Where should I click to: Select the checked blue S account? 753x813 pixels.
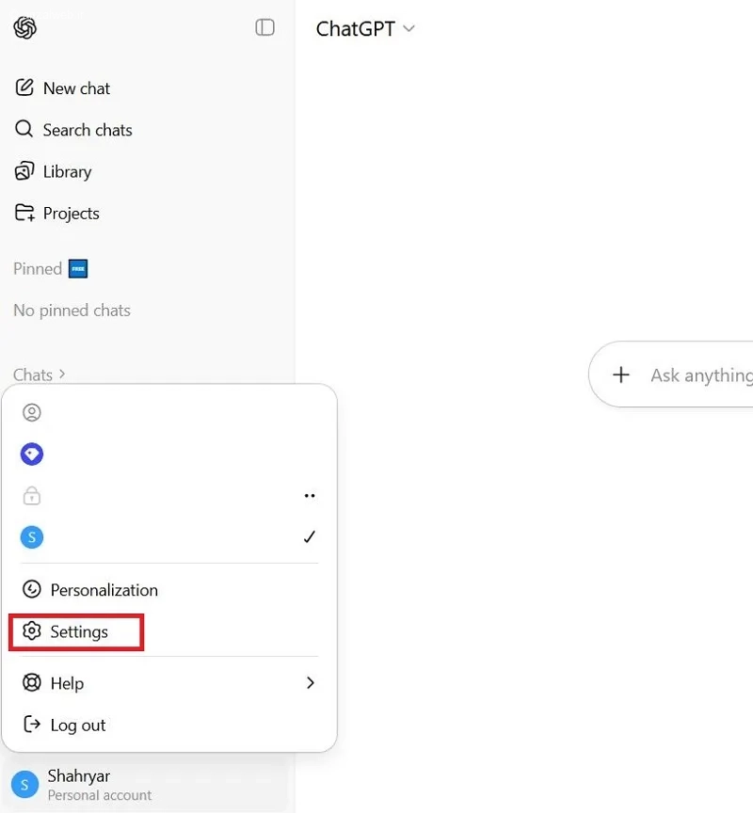tap(32, 537)
